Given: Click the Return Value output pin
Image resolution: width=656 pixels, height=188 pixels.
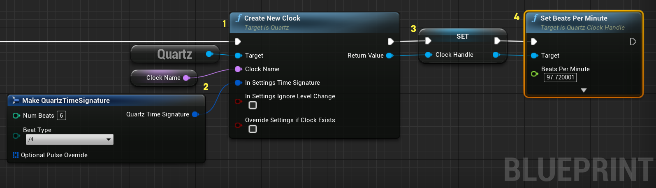Looking at the screenshot, I should (x=390, y=56).
